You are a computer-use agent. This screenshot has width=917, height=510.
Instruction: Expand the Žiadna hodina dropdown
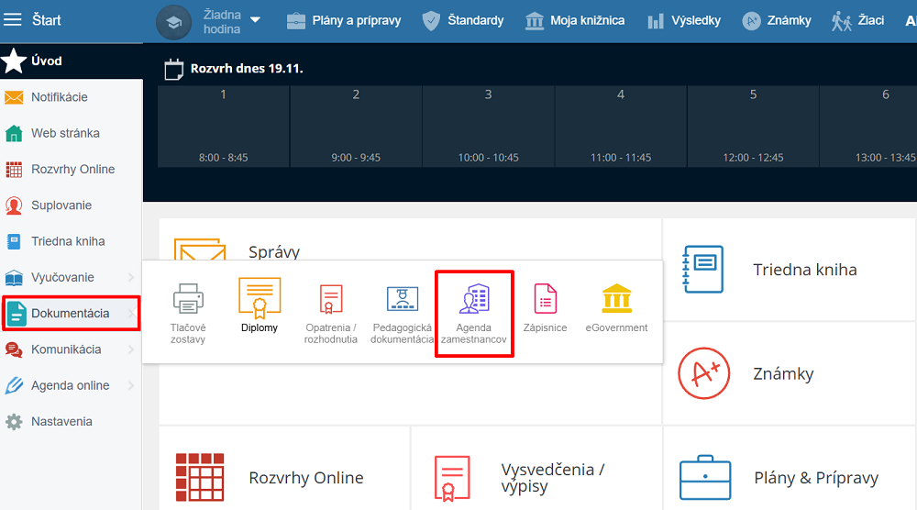click(x=255, y=20)
